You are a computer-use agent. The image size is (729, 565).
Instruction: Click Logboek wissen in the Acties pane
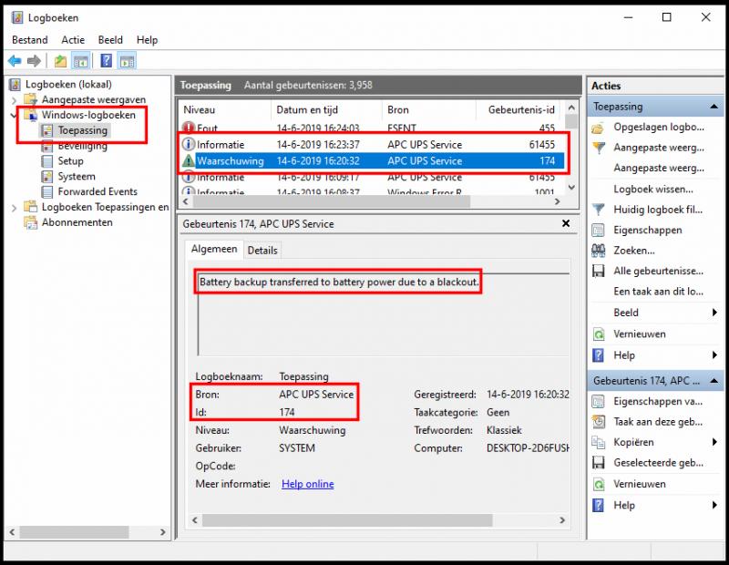click(652, 190)
